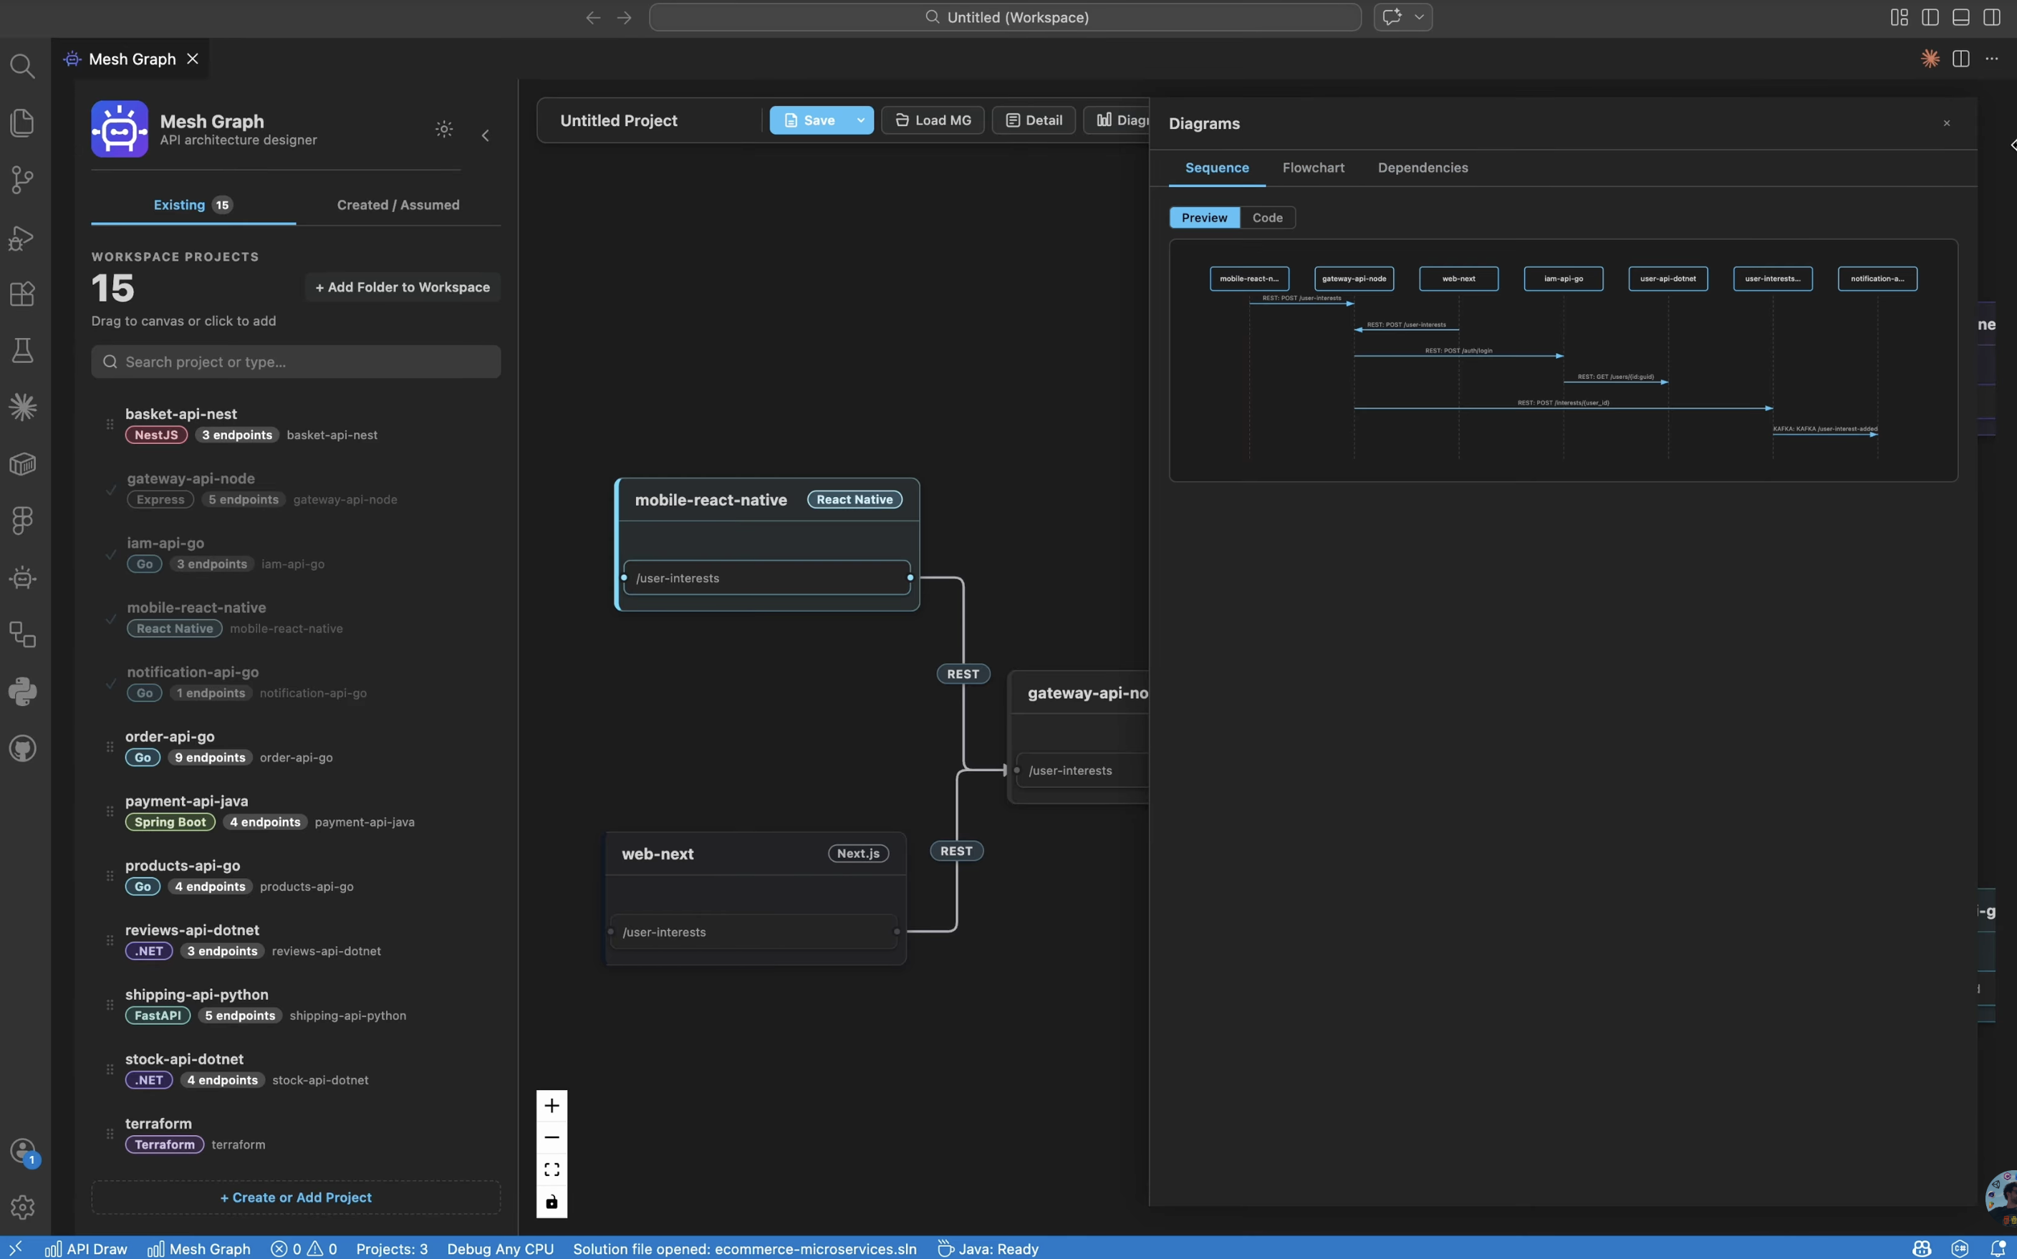Open the Source Control icon
The height and width of the screenshot is (1259, 2017).
point(22,180)
